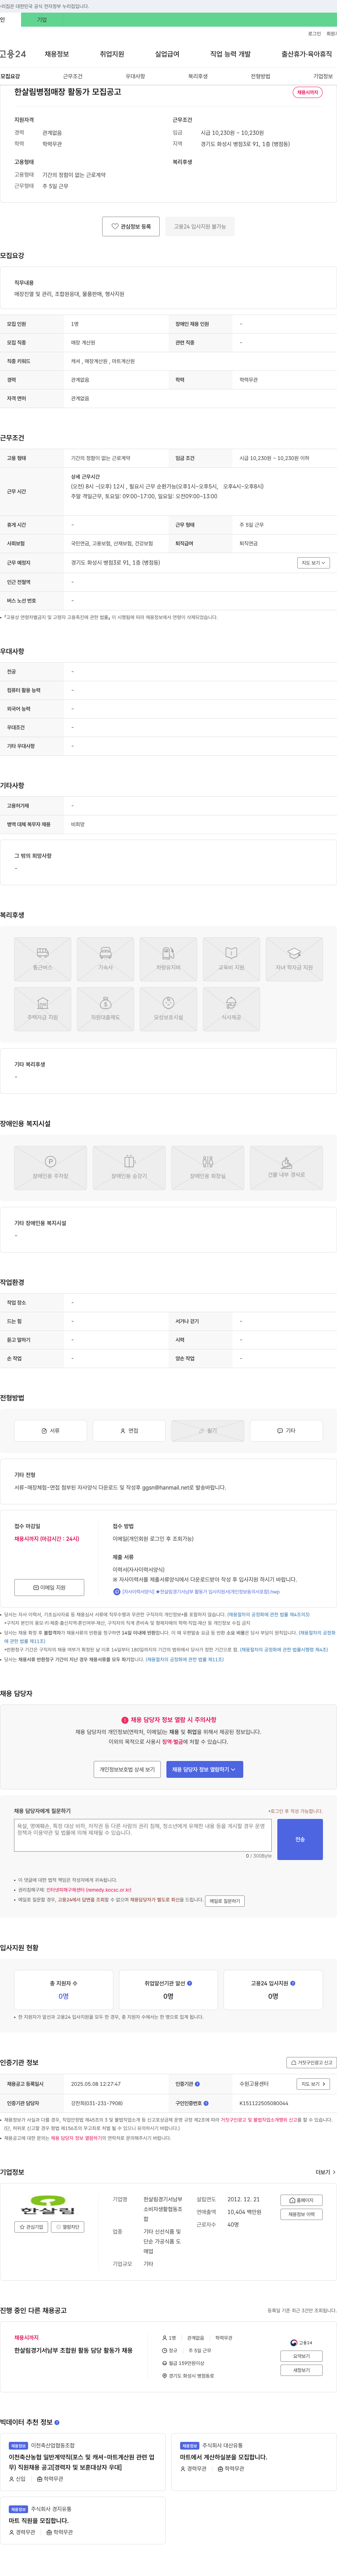Open the 지도 보기 dropdown in 근무조건

pyautogui.click(x=313, y=563)
